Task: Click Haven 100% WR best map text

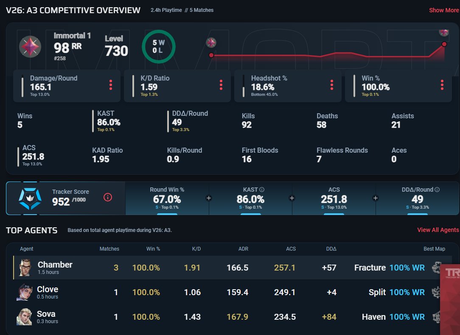Action: 393,317
